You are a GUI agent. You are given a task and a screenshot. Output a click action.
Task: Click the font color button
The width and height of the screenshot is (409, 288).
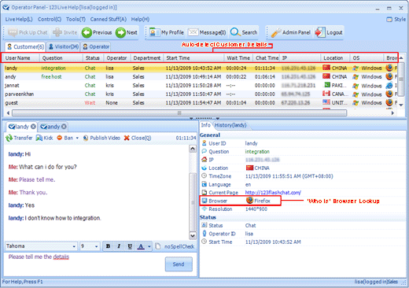pyautogui.click(x=141, y=246)
